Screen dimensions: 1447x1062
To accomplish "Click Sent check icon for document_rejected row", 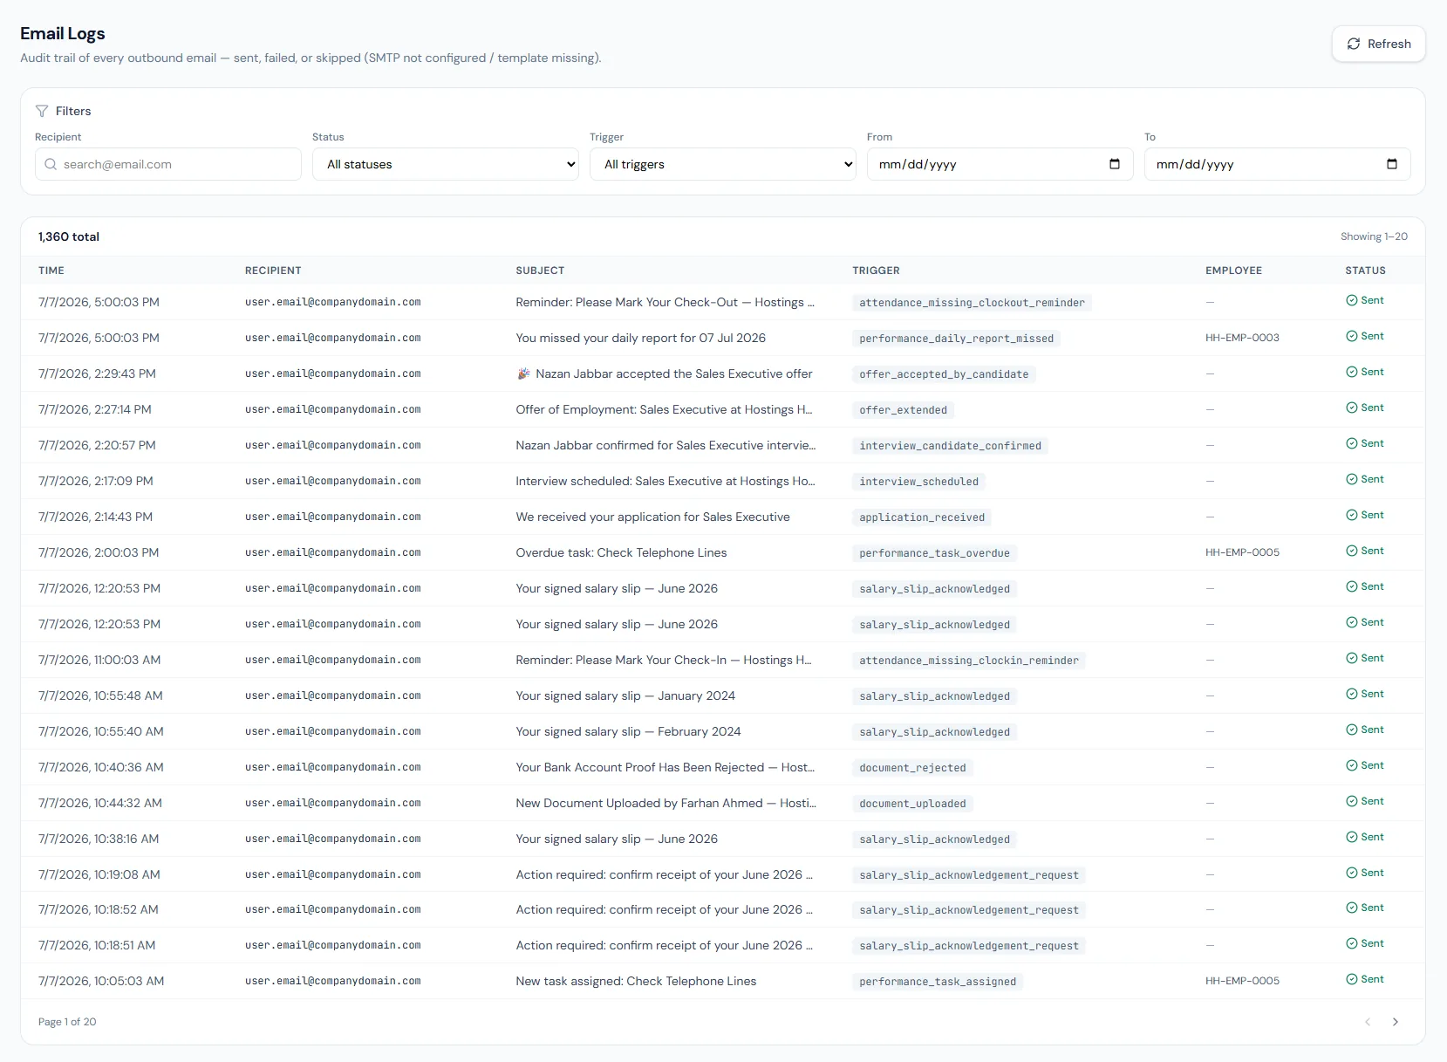I will [x=1352, y=765].
